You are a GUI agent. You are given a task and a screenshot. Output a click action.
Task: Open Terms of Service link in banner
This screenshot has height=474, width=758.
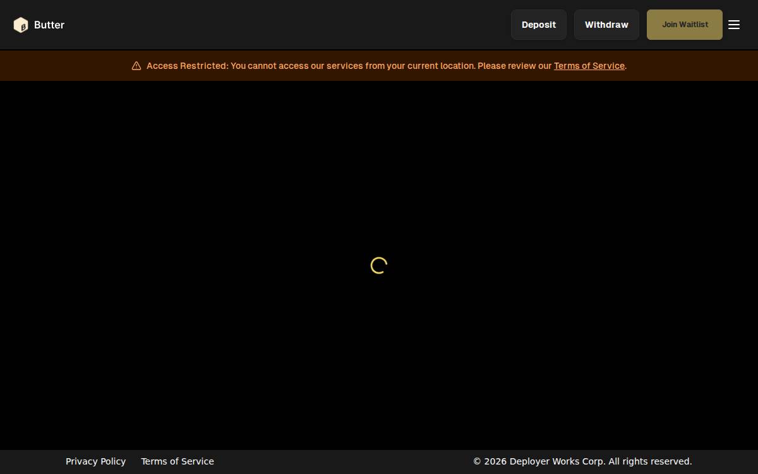(x=589, y=66)
